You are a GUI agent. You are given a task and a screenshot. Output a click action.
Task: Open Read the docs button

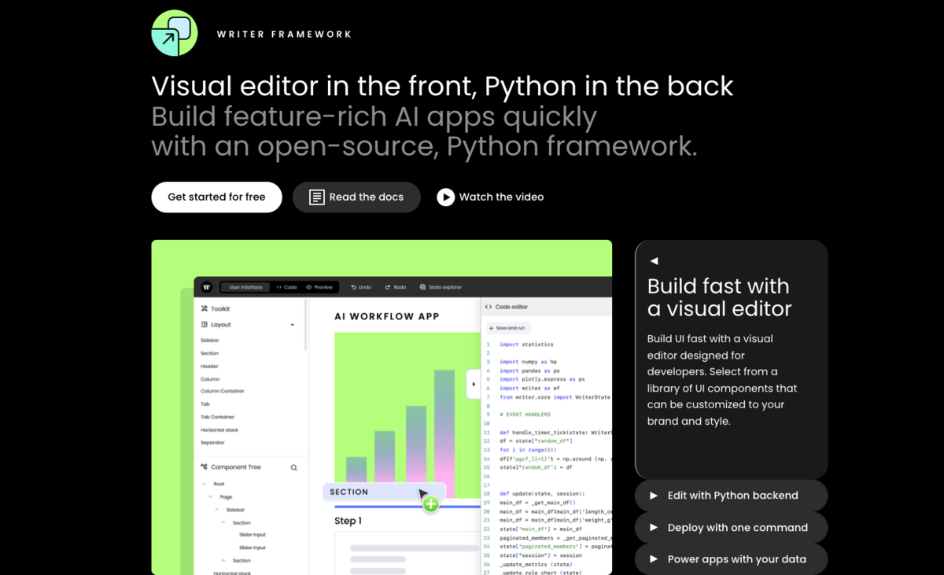coord(356,197)
